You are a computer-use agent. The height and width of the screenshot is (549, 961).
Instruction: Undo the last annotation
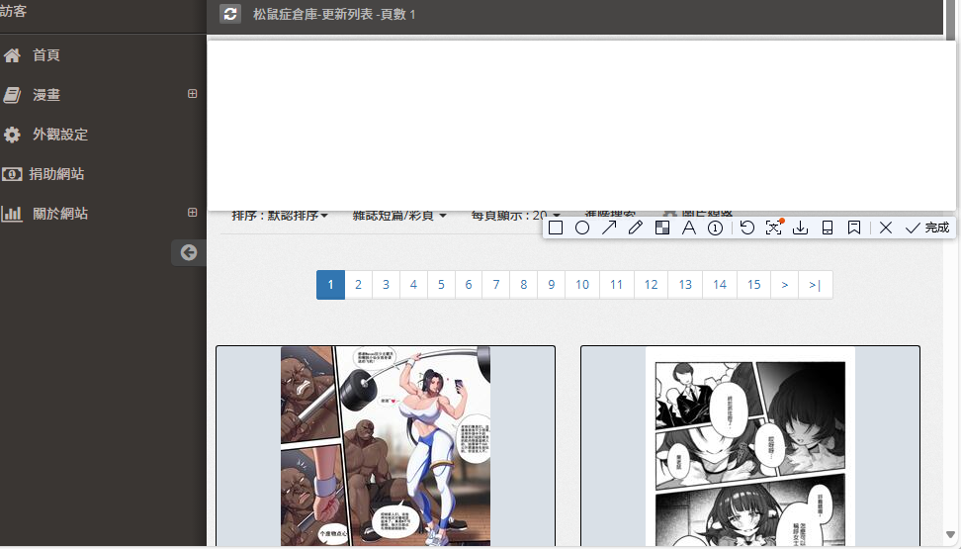[x=747, y=228]
